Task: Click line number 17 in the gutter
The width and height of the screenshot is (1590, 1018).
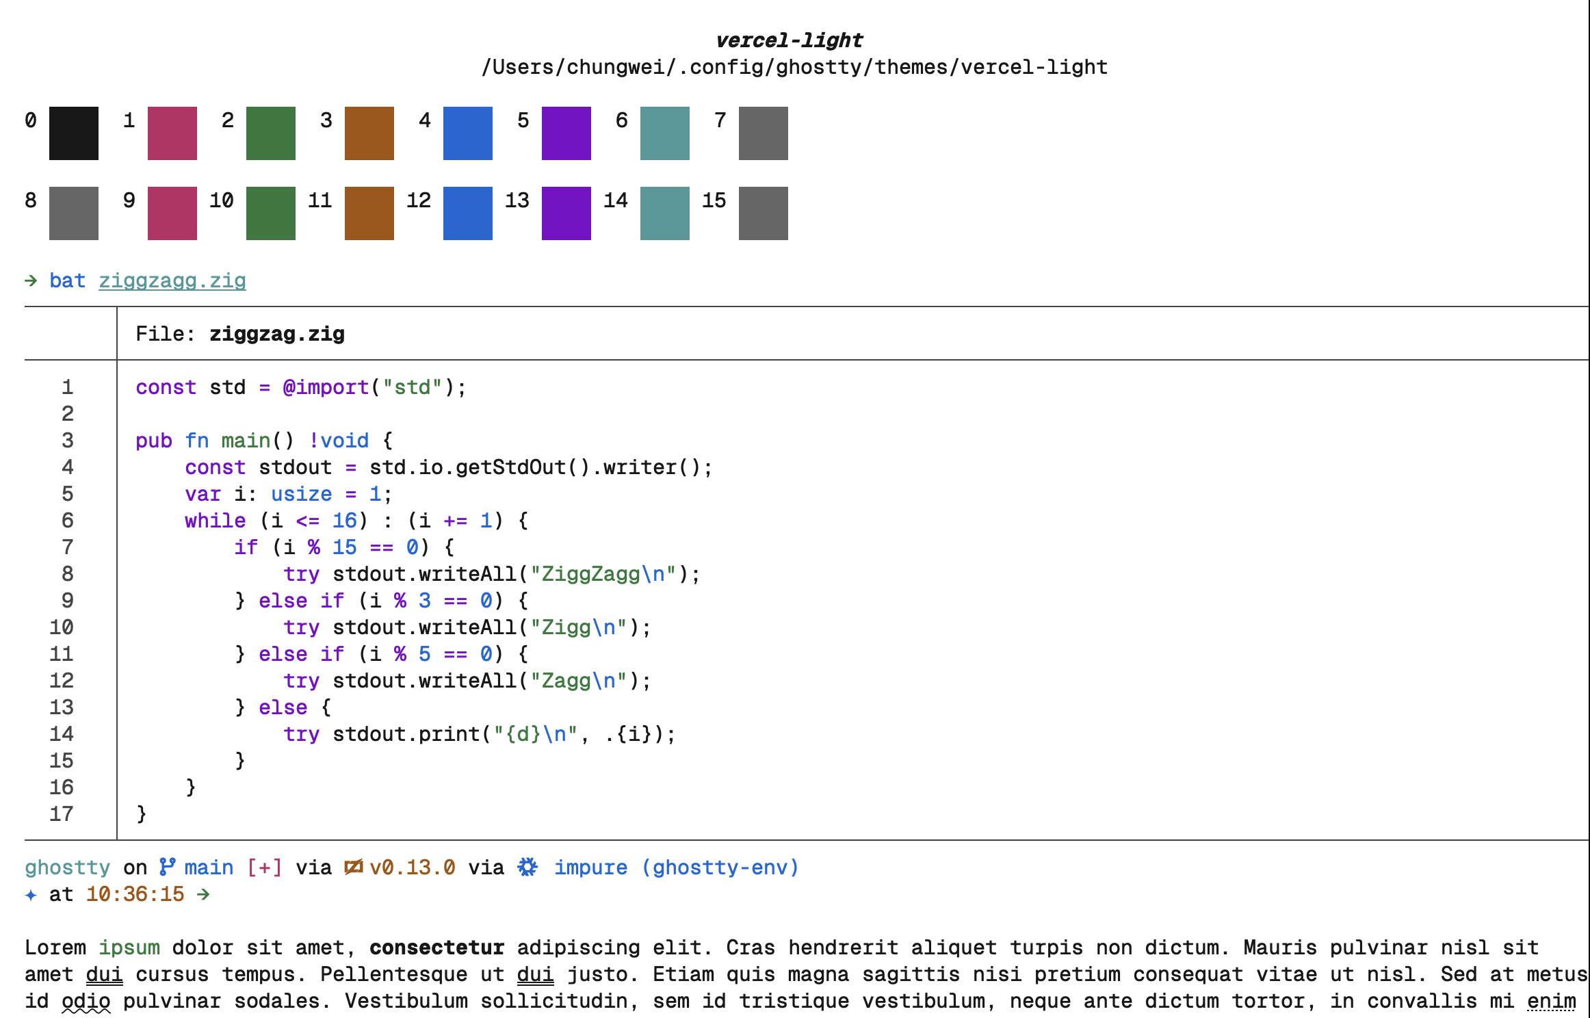Action: (62, 814)
